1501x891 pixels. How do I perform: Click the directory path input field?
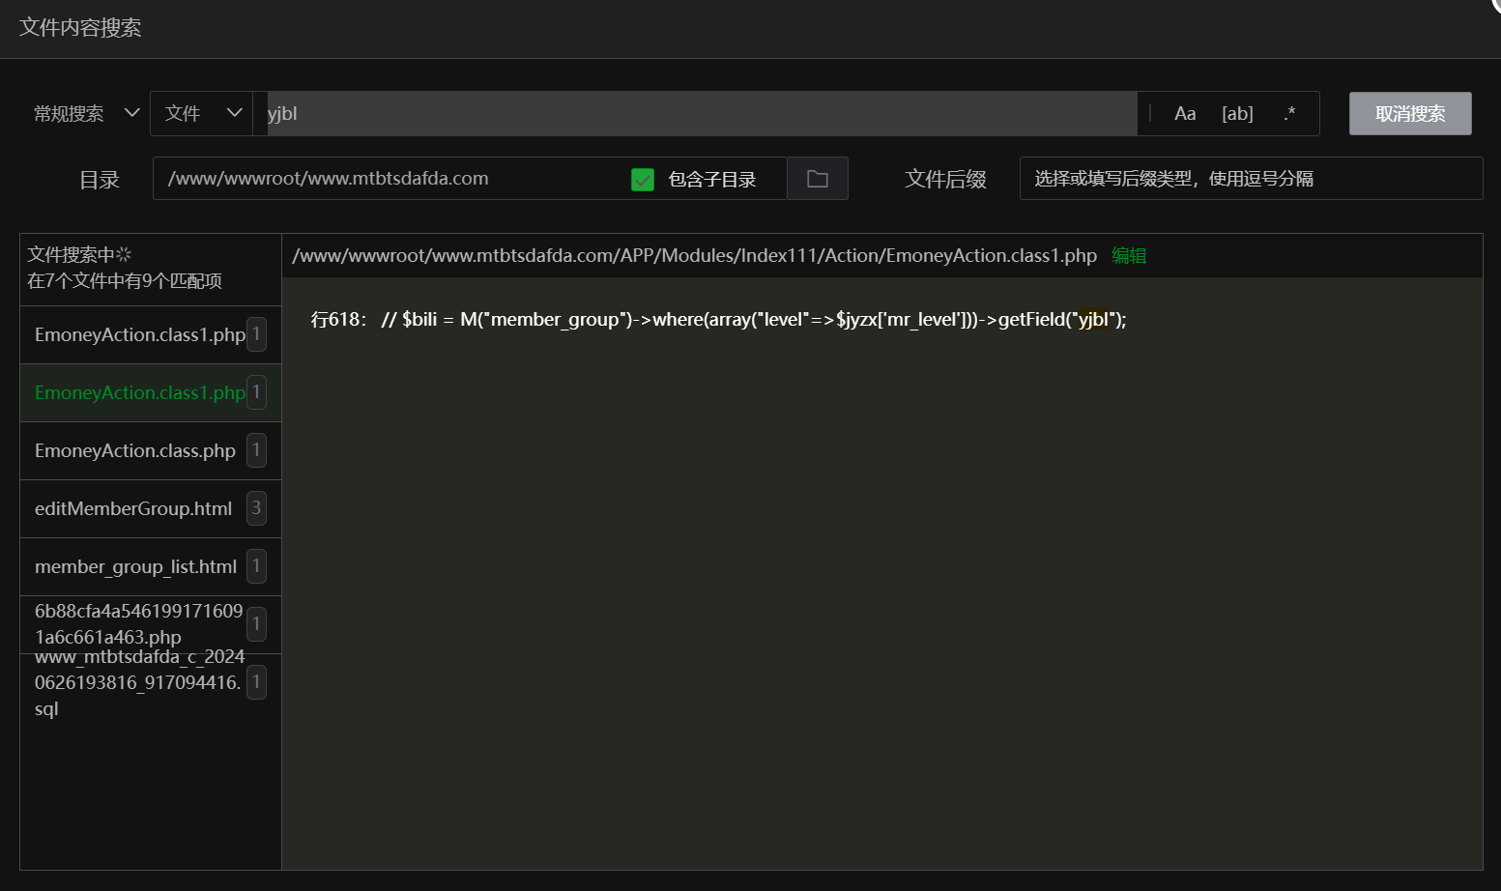point(387,179)
